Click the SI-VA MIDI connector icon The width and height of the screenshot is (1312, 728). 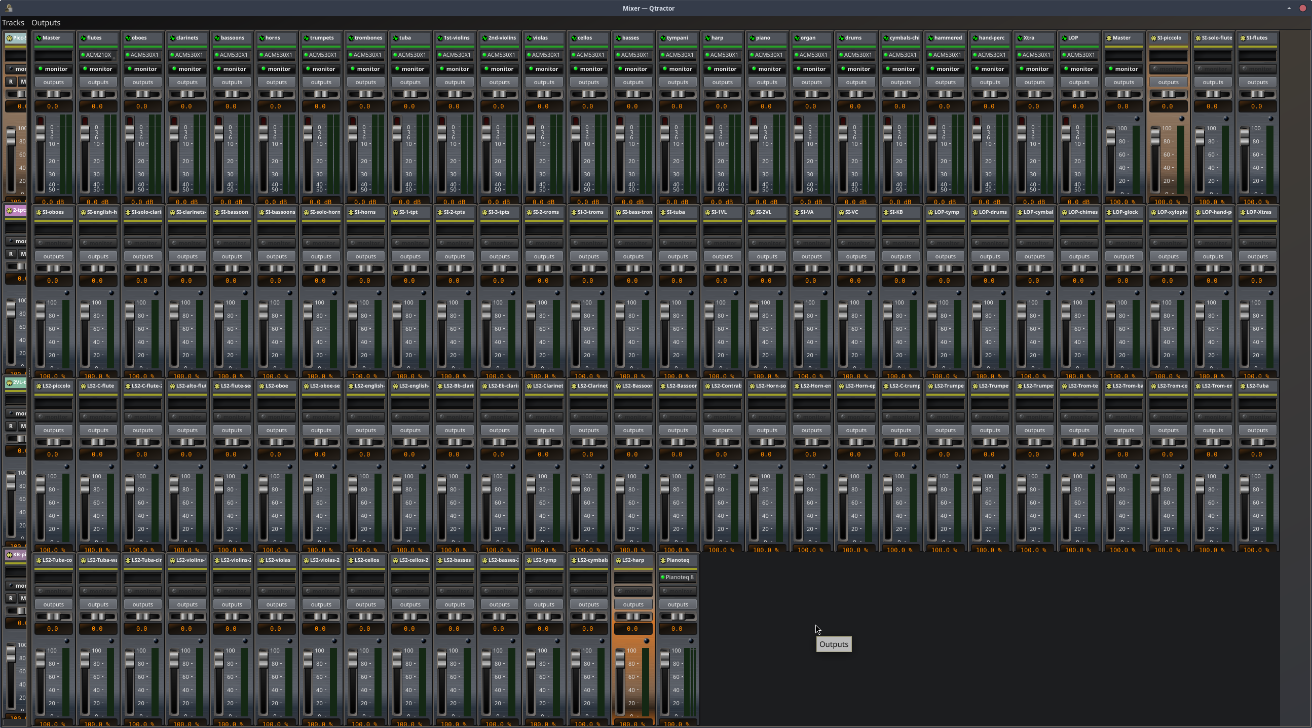[x=797, y=212]
